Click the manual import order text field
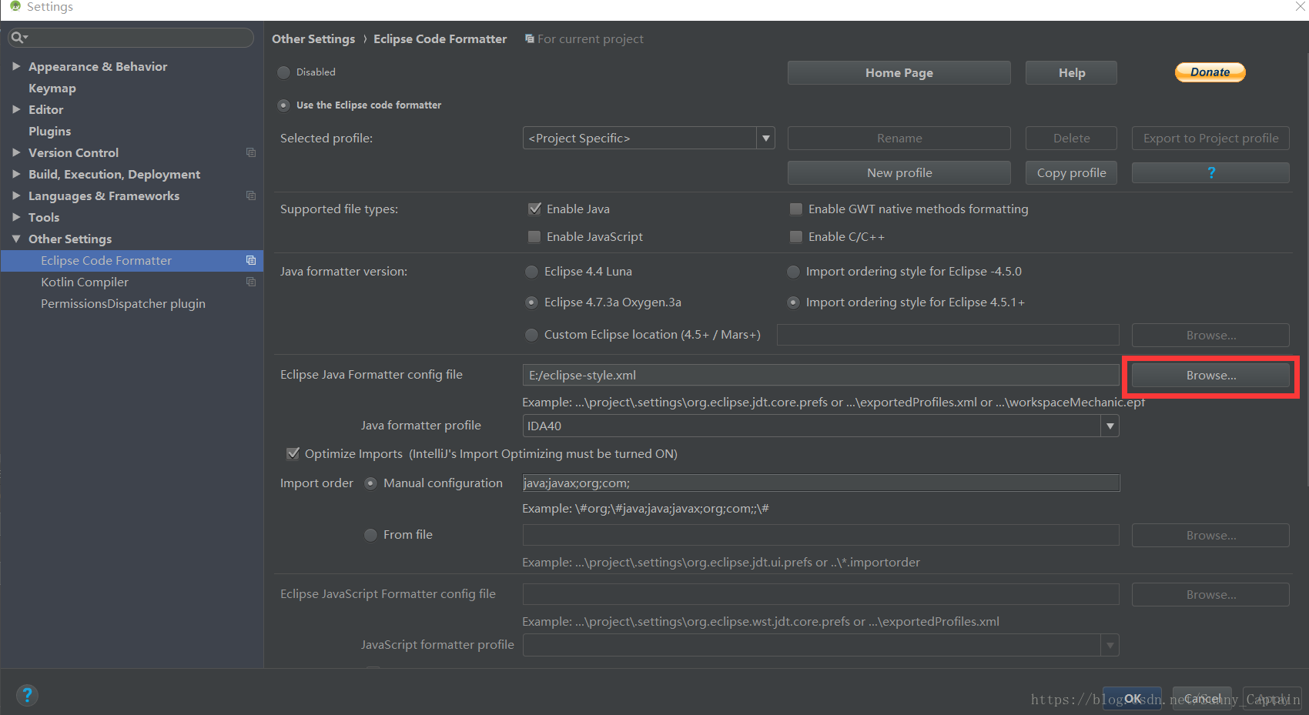The image size is (1309, 715). (x=820, y=483)
